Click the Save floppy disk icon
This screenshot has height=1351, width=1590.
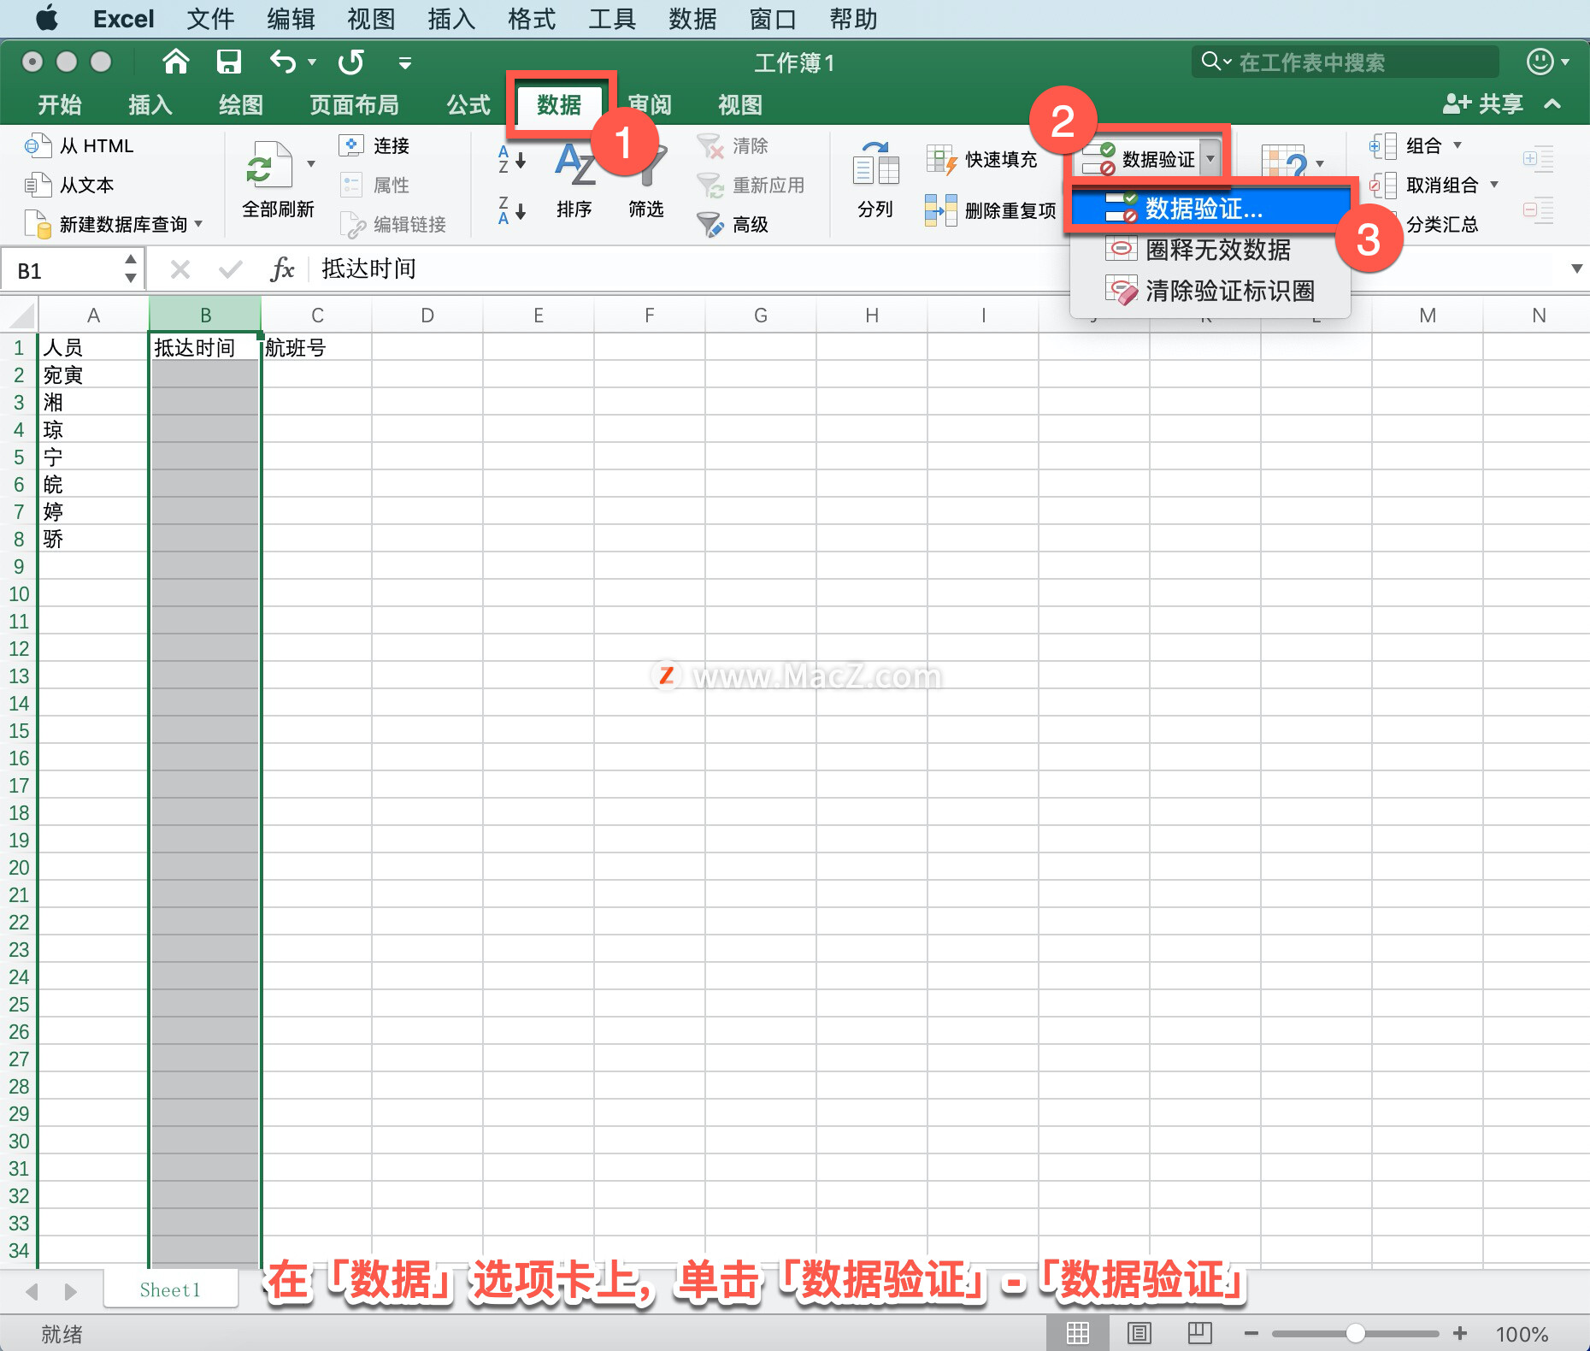click(228, 62)
